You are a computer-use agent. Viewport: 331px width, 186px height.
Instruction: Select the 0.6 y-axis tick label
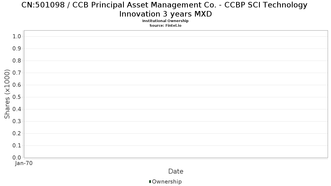click(17, 85)
